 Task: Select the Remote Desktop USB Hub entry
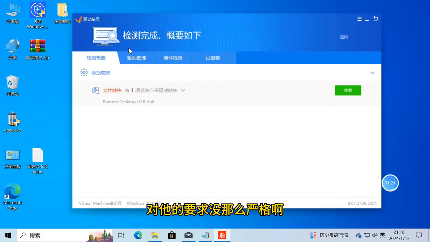(129, 102)
